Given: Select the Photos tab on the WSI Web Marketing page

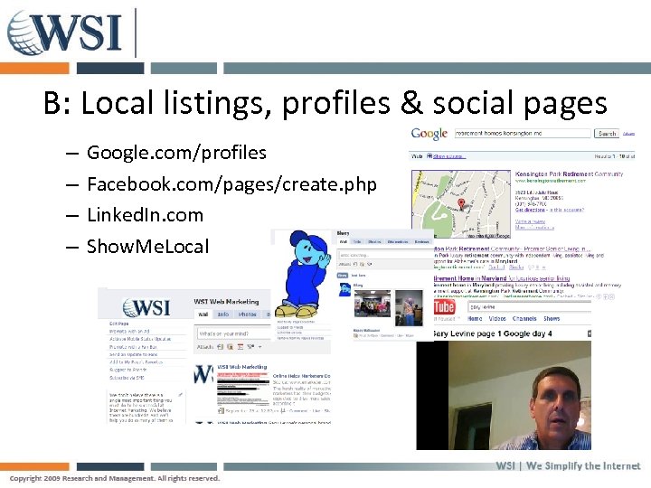Looking at the screenshot, I should (x=248, y=314).
